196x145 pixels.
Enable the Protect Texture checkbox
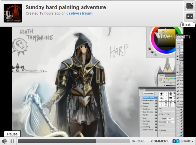click(141, 130)
